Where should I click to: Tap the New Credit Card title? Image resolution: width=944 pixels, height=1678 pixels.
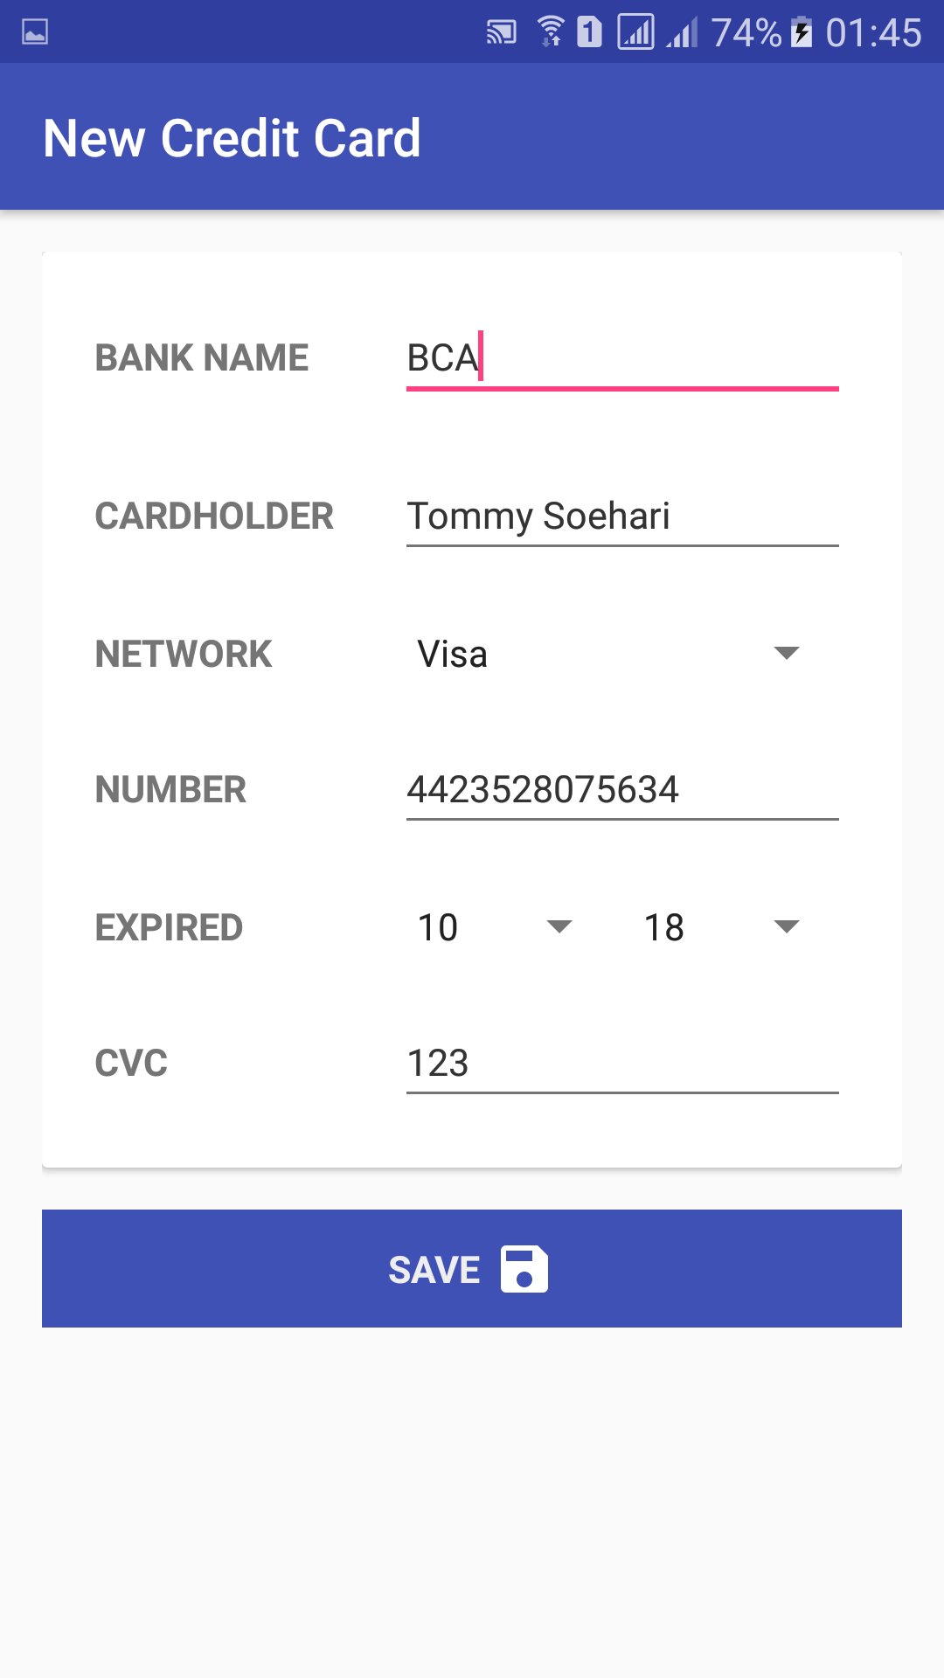click(233, 138)
